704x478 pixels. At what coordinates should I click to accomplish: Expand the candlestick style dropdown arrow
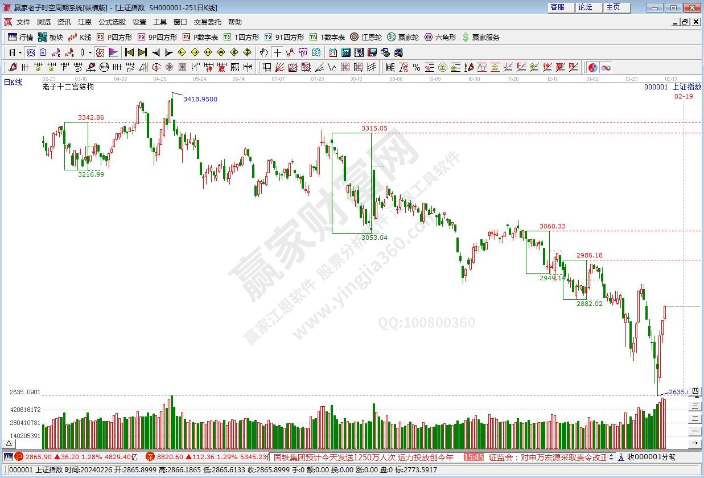[x=91, y=52]
